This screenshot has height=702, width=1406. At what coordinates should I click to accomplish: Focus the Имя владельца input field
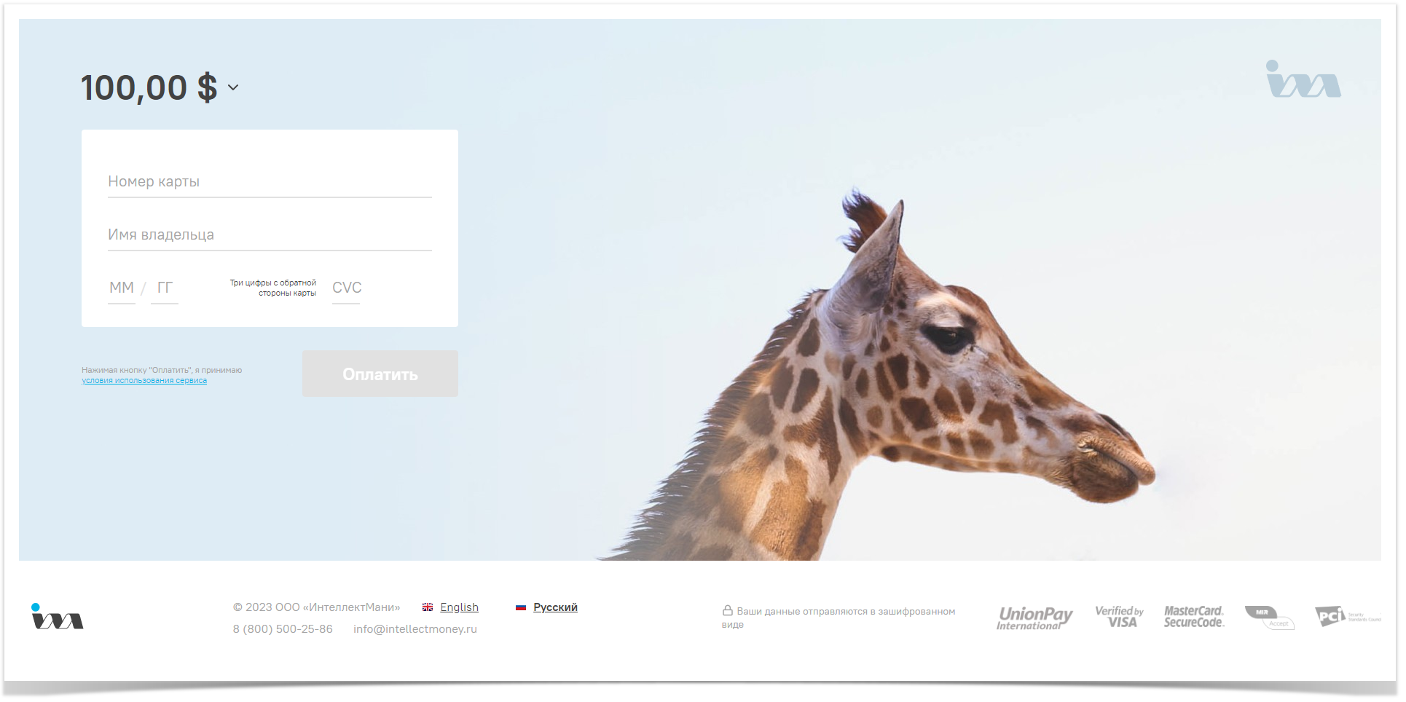pos(270,235)
